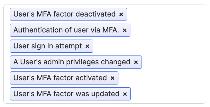Select 'User's MFA factor was updated' label text

pyautogui.click(x=66, y=94)
